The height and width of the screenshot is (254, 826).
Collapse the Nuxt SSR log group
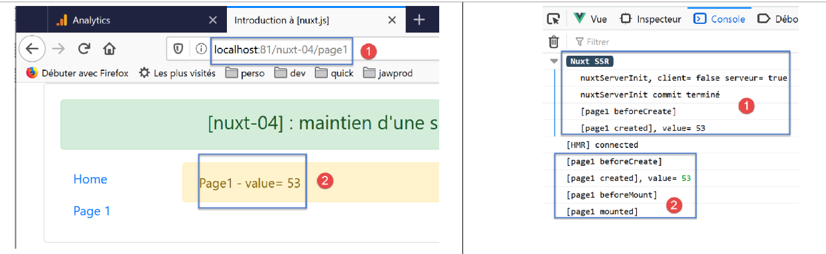(x=554, y=62)
